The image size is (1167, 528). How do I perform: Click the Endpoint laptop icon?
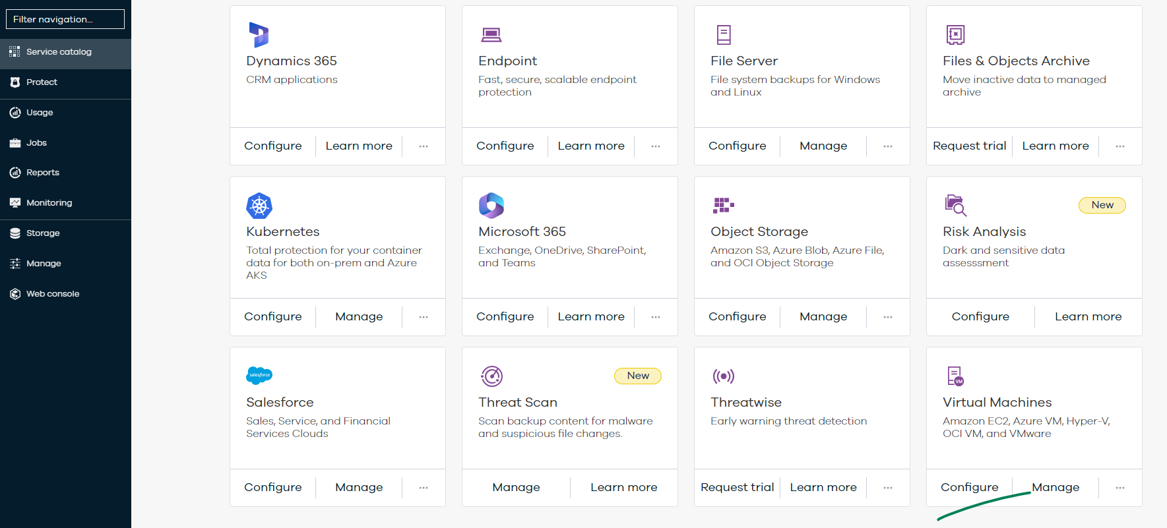[491, 34]
